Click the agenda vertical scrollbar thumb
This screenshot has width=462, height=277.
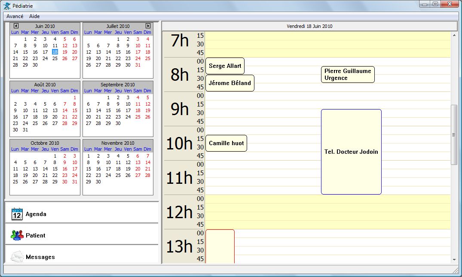coord(454,135)
